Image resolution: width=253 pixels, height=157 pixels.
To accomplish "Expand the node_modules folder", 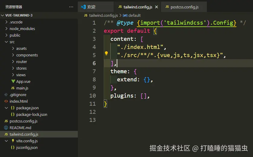I will pos(6,29).
